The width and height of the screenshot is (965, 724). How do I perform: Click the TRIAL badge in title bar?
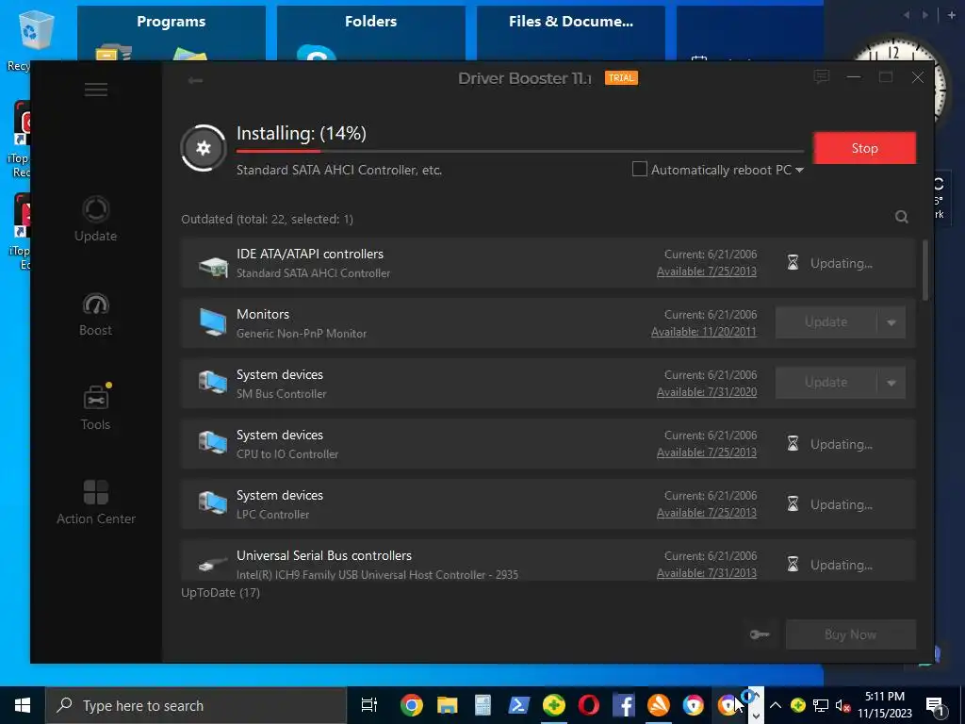[621, 78]
